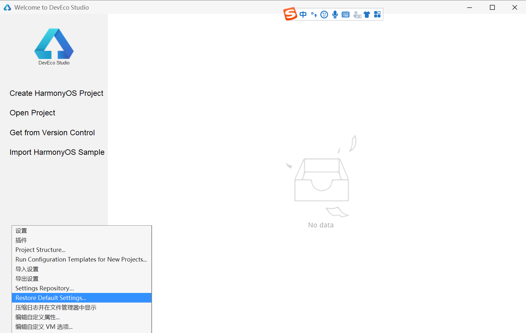Open Sogou account login icon
The image size is (526, 333).
coord(357,15)
